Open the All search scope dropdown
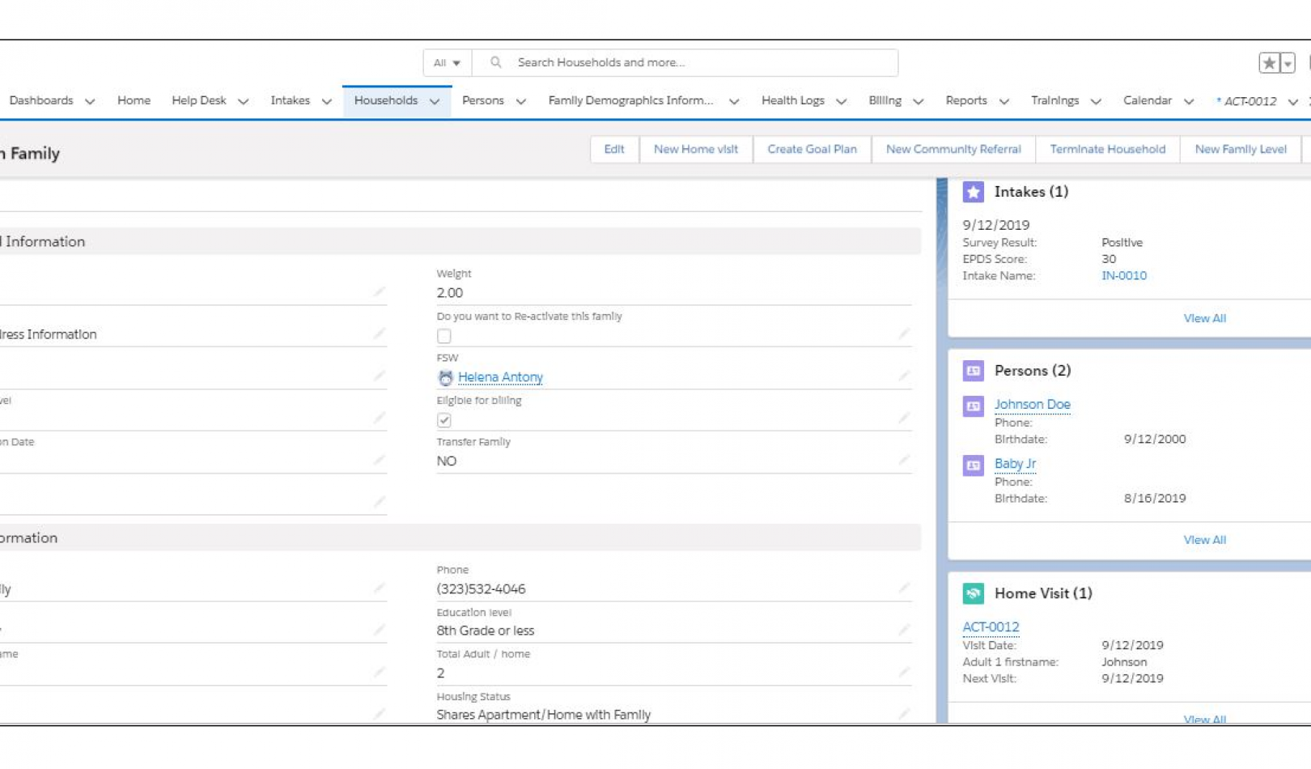Image resolution: width=1311 pixels, height=769 pixels. pyautogui.click(x=447, y=62)
